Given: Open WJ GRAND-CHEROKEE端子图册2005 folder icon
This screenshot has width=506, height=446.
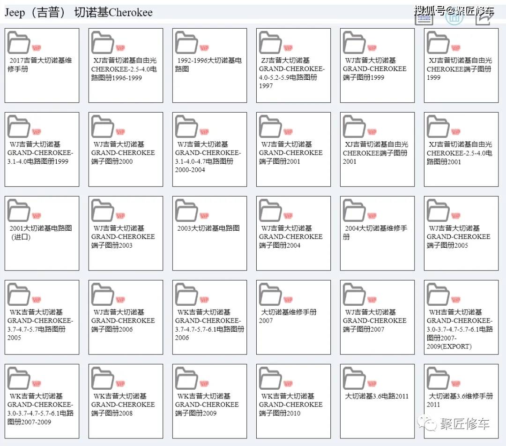Looking at the screenshot, I should click(438, 210).
